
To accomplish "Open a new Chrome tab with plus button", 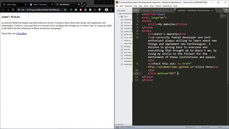I will click(84, 5).
